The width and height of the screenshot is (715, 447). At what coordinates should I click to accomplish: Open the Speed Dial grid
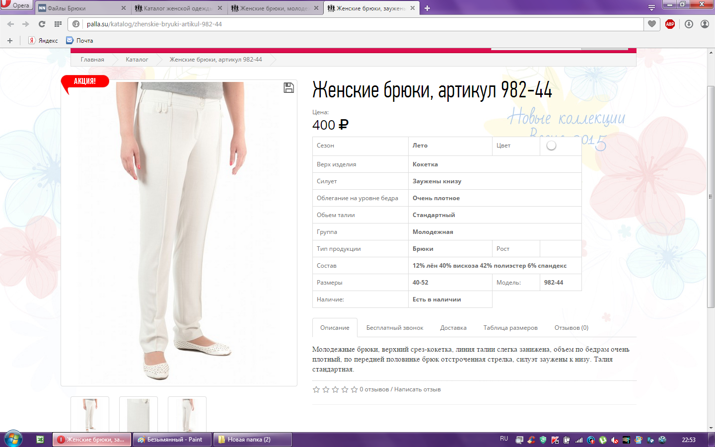[x=58, y=24]
